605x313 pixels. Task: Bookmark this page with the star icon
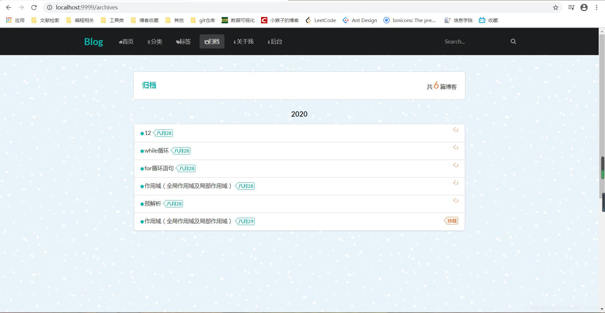(x=556, y=7)
